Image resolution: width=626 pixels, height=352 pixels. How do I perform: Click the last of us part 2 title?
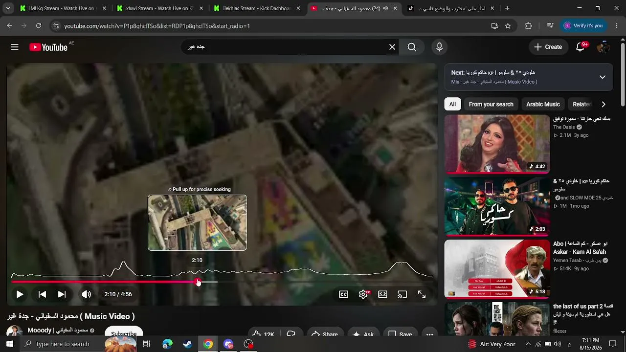(x=583, y=314)
